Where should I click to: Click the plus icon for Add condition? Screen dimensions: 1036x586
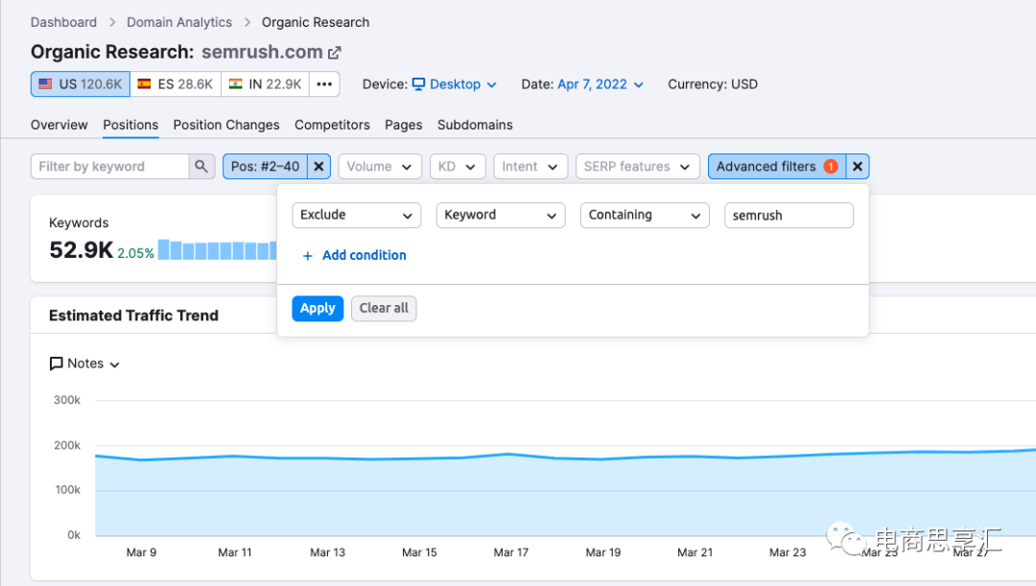point(307,256)
